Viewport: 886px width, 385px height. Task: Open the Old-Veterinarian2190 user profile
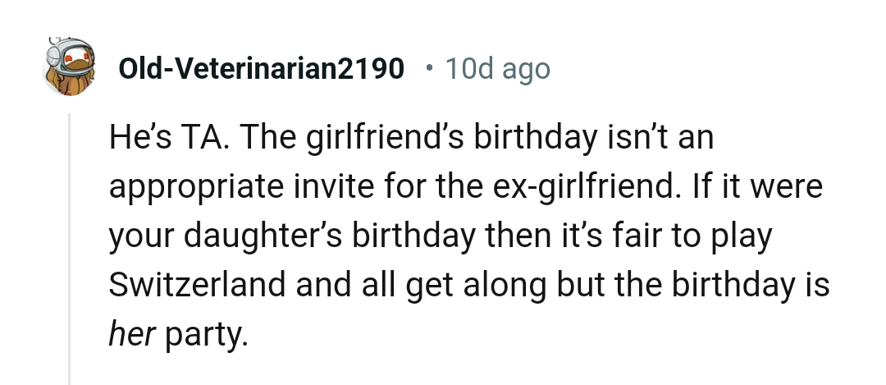pyautogui.click(x=262, y=69)
